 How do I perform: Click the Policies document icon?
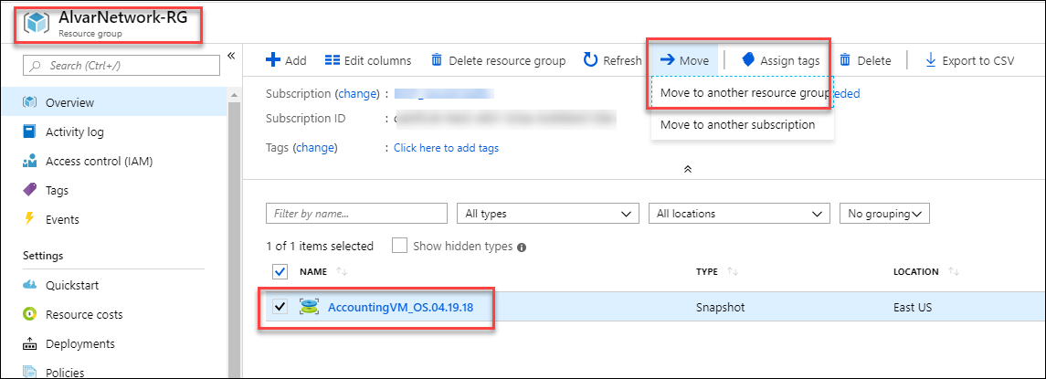[x=29, y=372]
